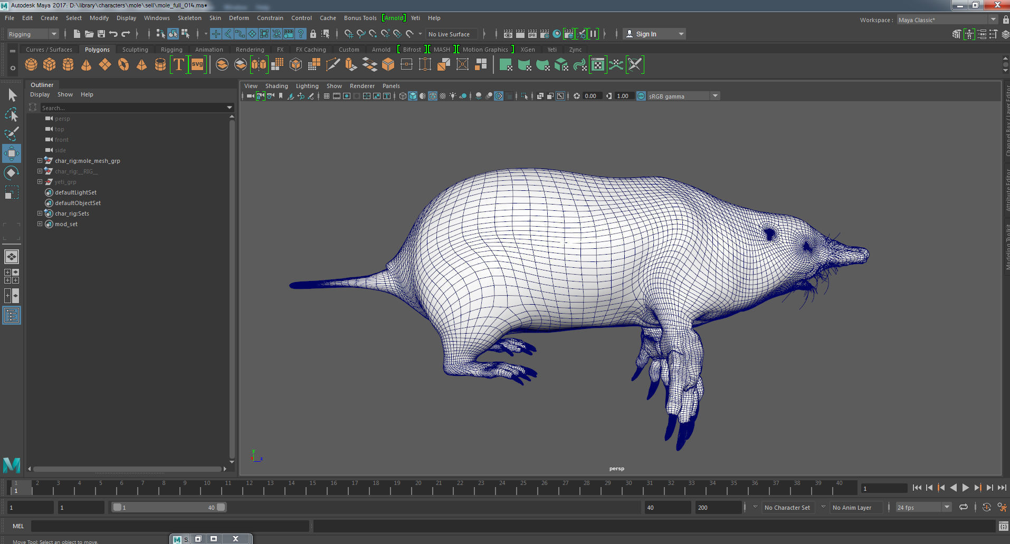
Task: Click the timeline range slider bar
Action: (x=169, y=507)
